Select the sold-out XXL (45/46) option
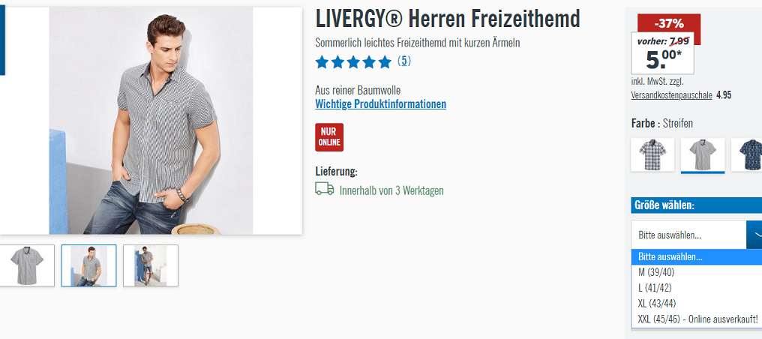Image resolution: width=762 pixels, height=339 pixels. tap(697, 319)
